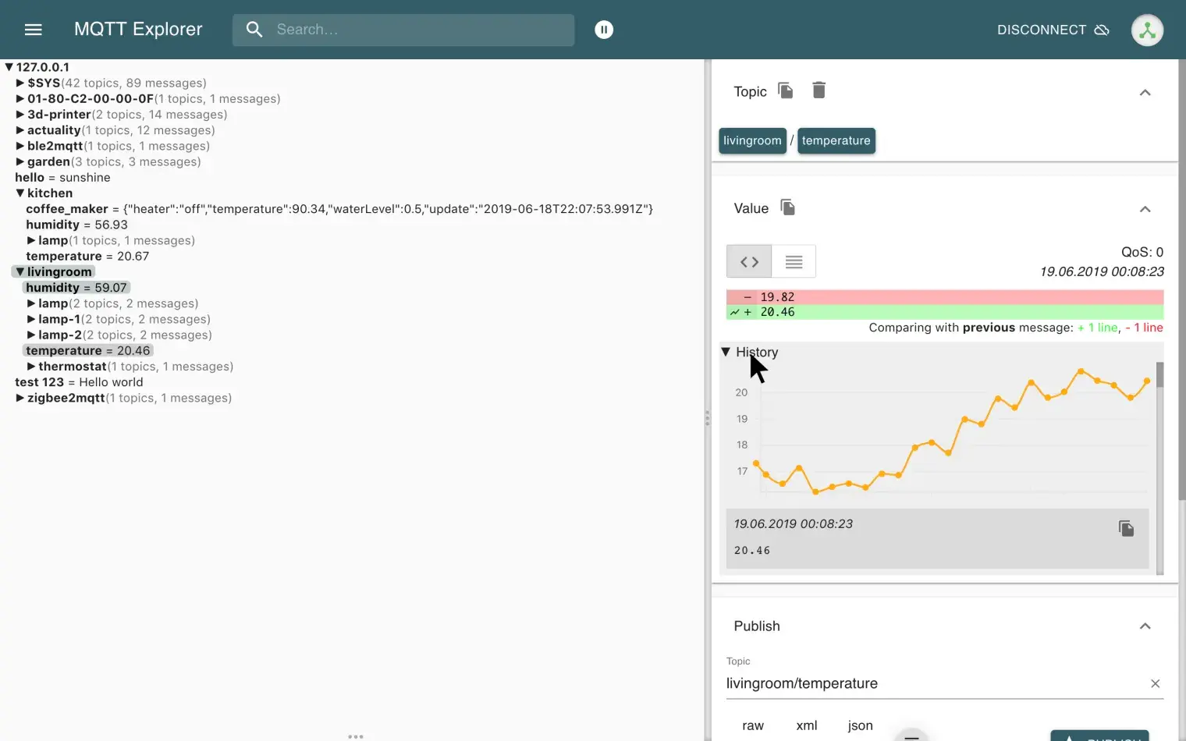1186x741 pixels.
Task: Select the xml payload format
Action: (x=806, y=725)
